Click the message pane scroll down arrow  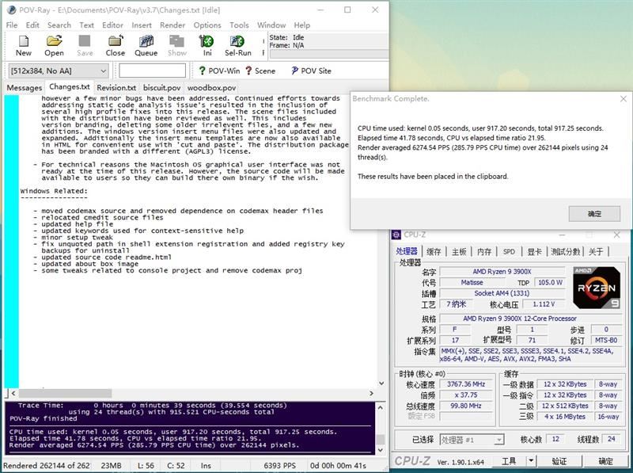click(381, 450)
